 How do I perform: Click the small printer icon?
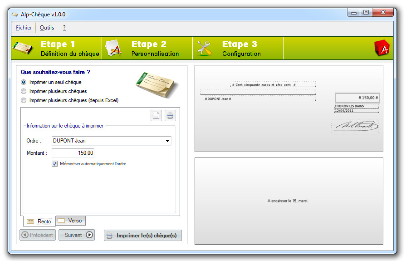click(170, 116)
